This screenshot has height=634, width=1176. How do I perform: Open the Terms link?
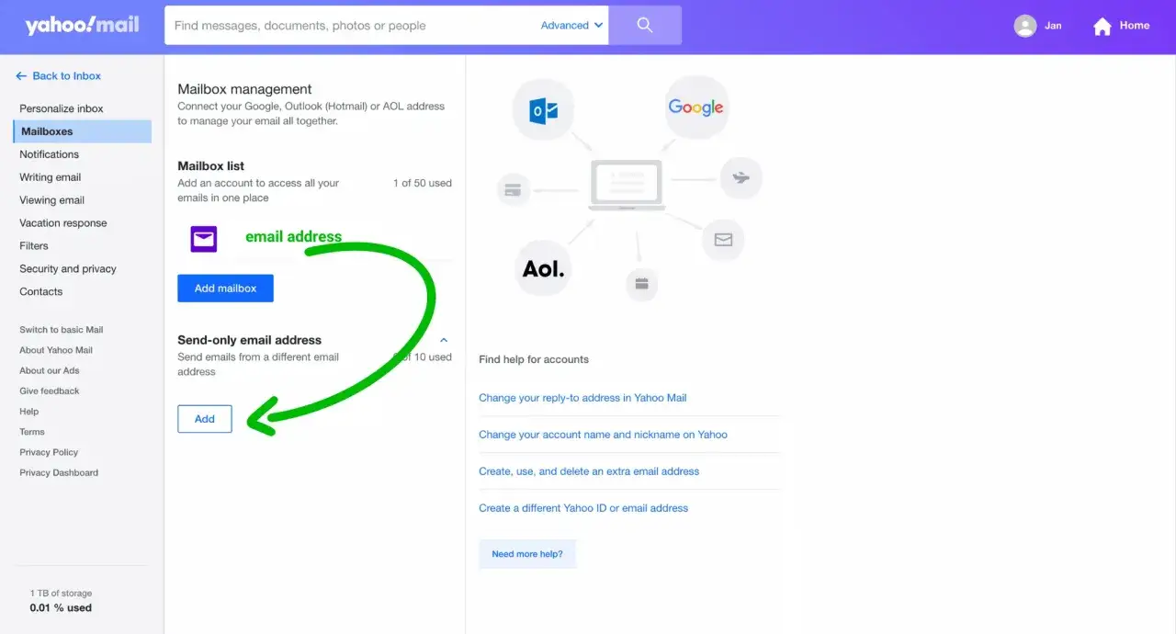[x=32, y=432]
